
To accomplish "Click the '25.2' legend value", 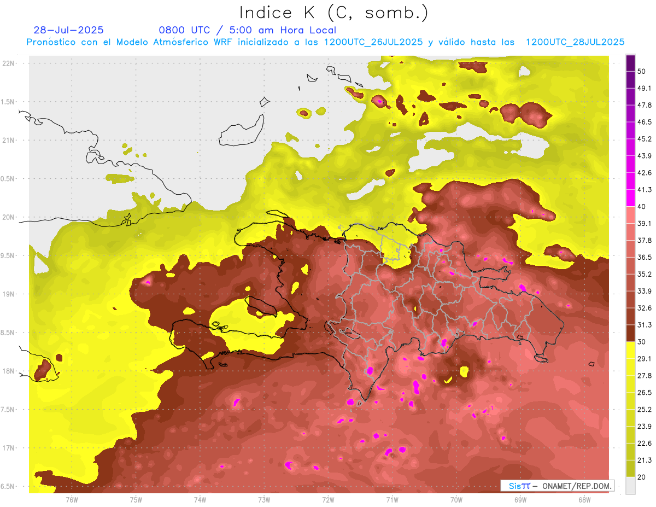I will click(645, 410).
